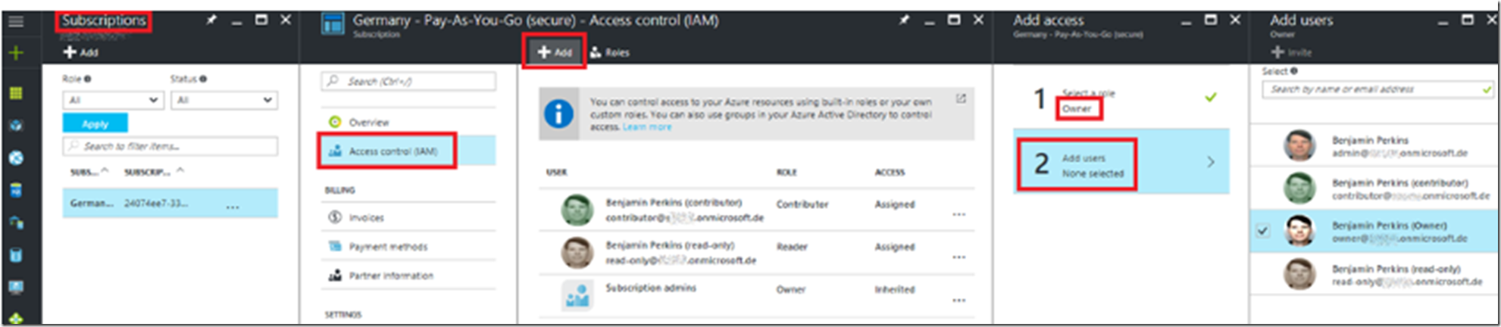The image size is (1501, 327).
Task: Open the Role filter dropdown
Action: point(112,100)
